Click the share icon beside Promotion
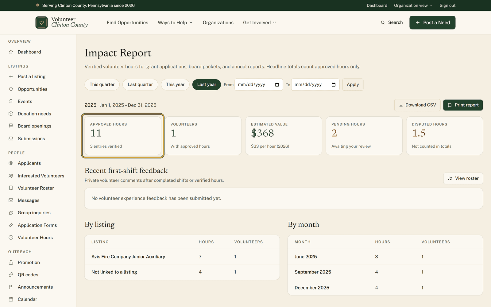 [x=11, y=262]
